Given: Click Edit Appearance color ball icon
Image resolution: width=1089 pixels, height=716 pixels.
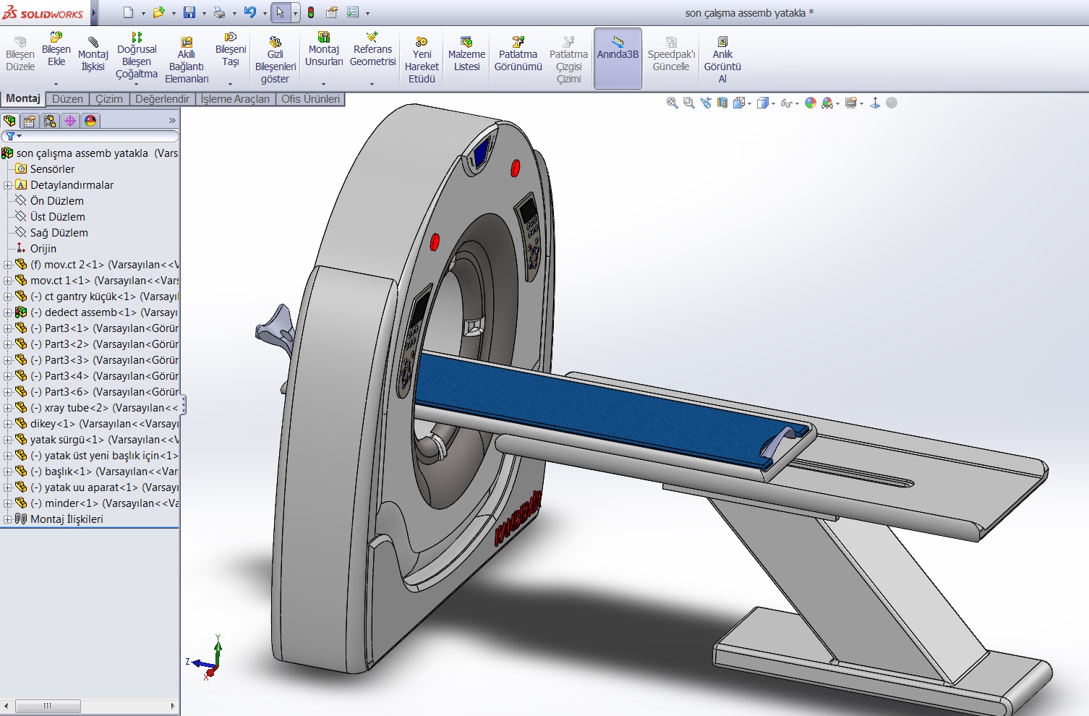Looking at the screenshot, I should point(811,103).
